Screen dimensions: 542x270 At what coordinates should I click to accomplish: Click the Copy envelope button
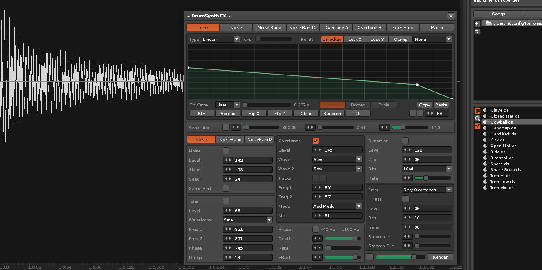pyautogui.click(x=425, y=105)
